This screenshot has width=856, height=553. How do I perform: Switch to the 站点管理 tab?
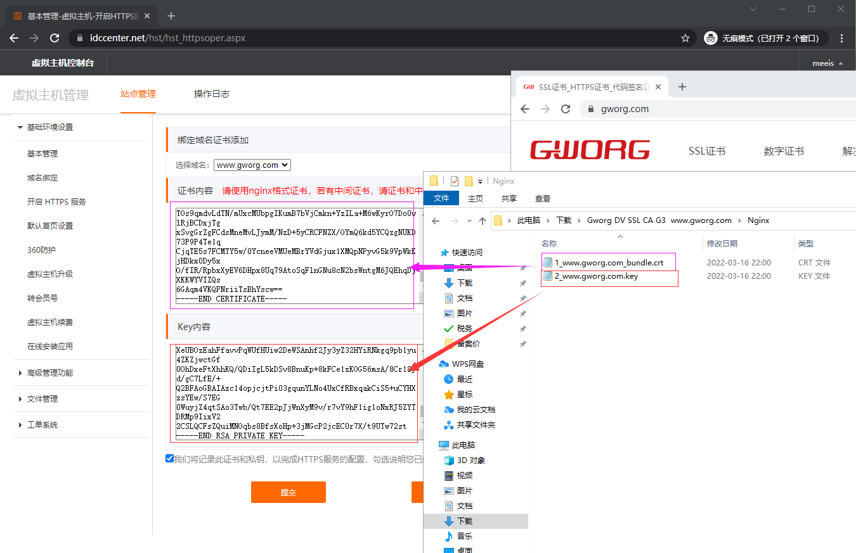(x=138, y=94)
